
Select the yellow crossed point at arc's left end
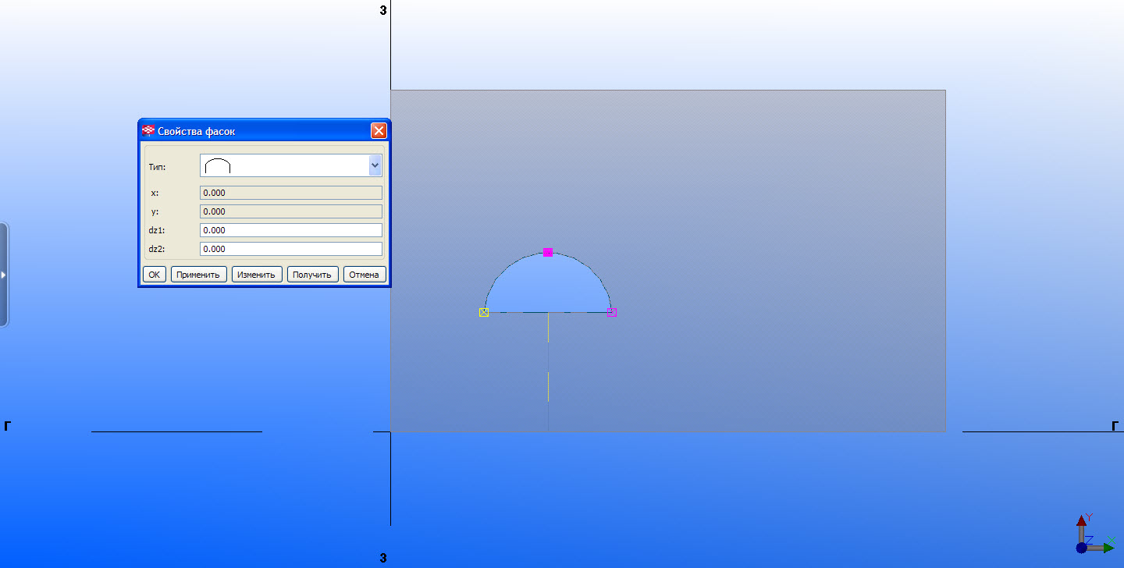pyautogui.click(x=484, y=312)
